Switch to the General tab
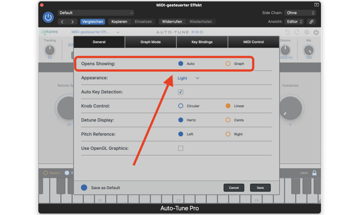This screenshot has height=215, width=359. tap(99, 42)
